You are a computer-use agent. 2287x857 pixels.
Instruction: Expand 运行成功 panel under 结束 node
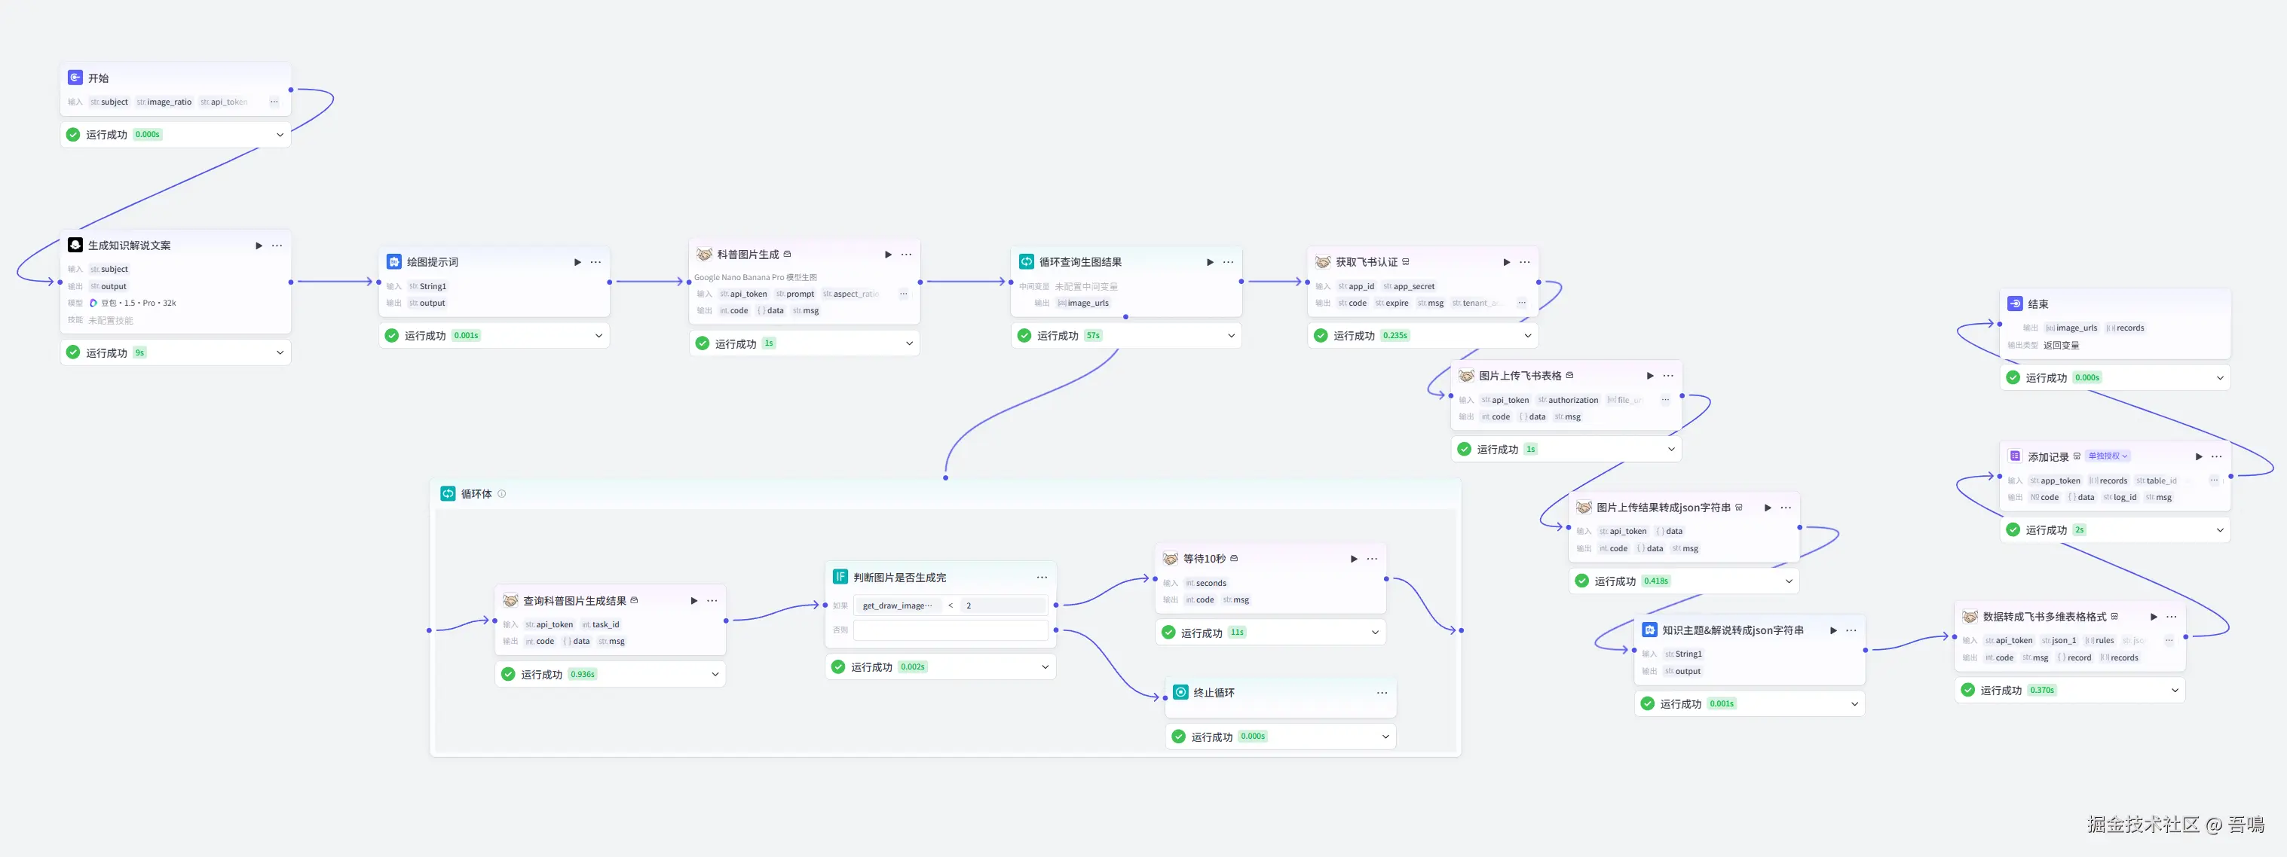2219,378
